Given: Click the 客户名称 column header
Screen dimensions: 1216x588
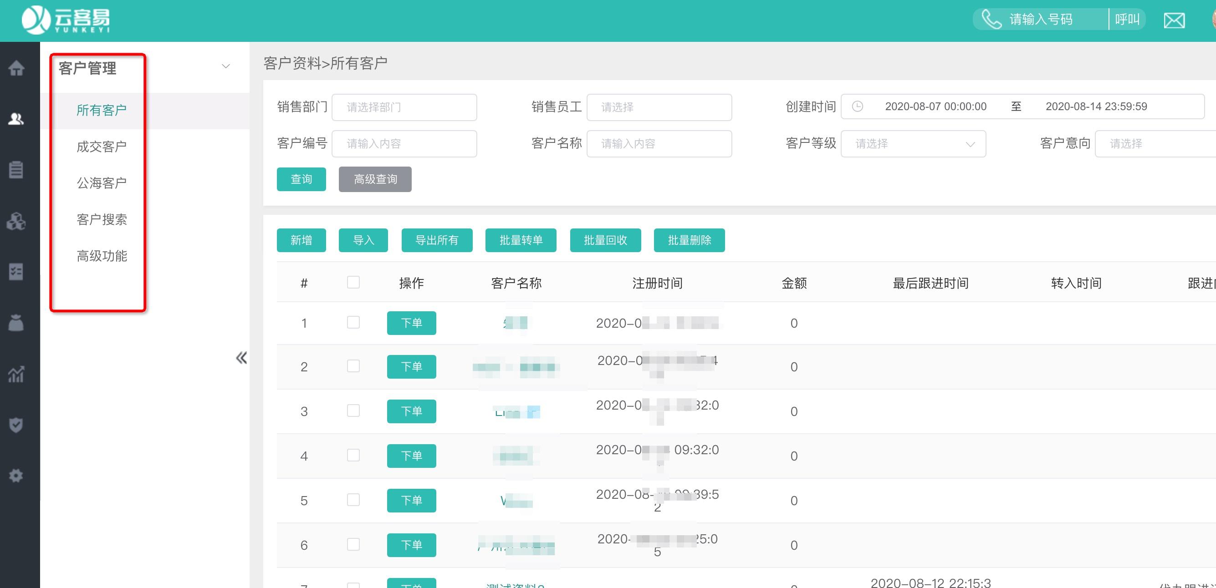Looking at the screenshot, I should coord(516,283).
